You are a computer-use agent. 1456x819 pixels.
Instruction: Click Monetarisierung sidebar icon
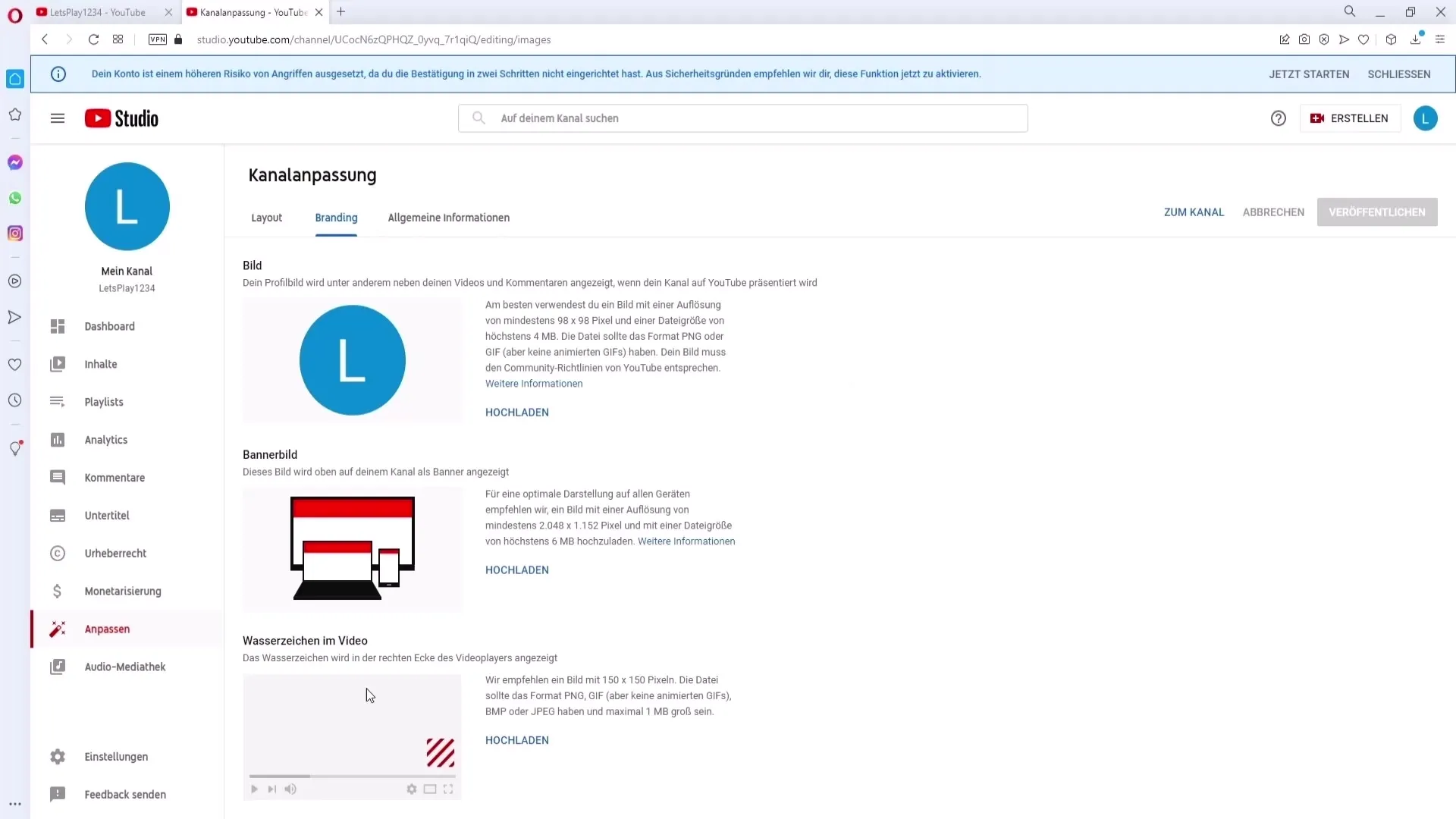[57, 591]
